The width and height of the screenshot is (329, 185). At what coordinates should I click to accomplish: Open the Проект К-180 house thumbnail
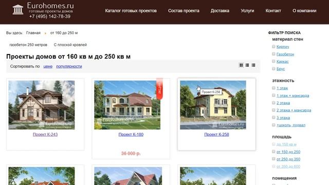coord(127,105)
